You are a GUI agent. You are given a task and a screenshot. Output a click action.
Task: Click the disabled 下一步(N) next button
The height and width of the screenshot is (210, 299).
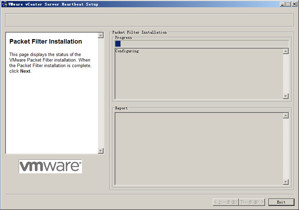click(x=252, y=202)
